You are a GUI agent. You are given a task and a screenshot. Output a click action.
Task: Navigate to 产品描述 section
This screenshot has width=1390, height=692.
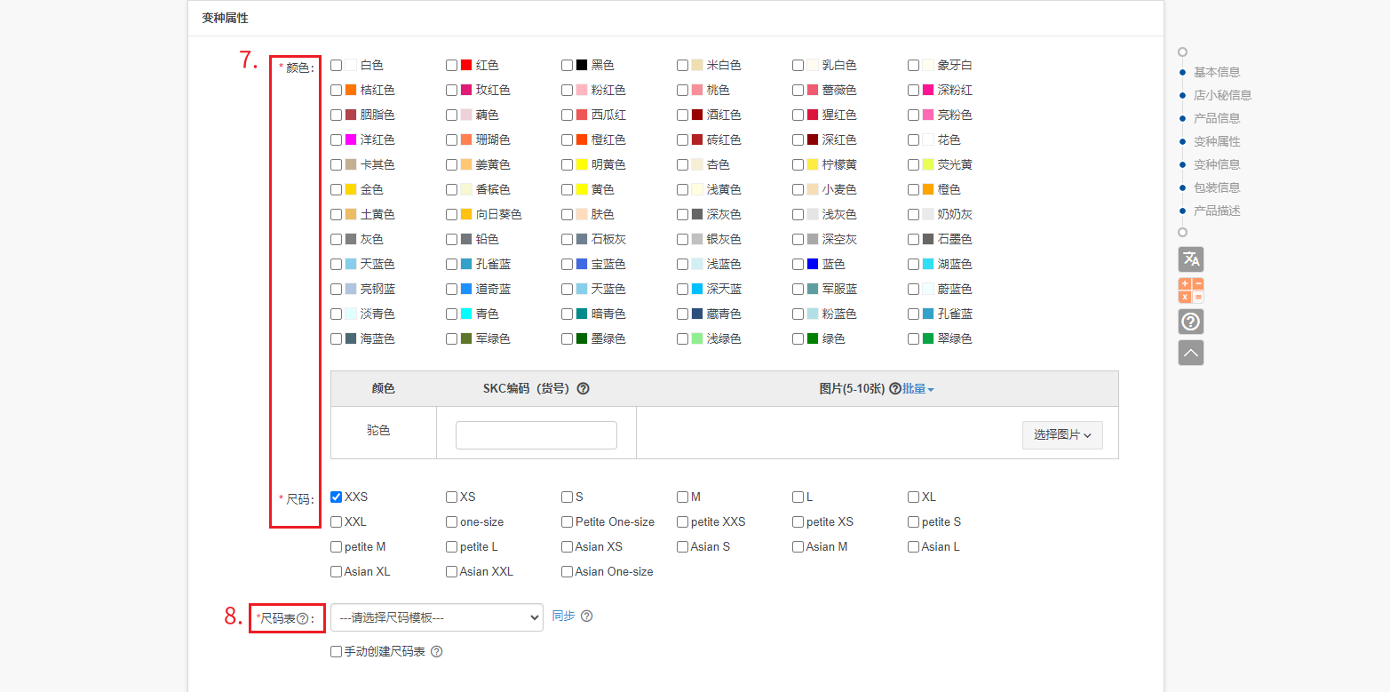point(1217,211)
